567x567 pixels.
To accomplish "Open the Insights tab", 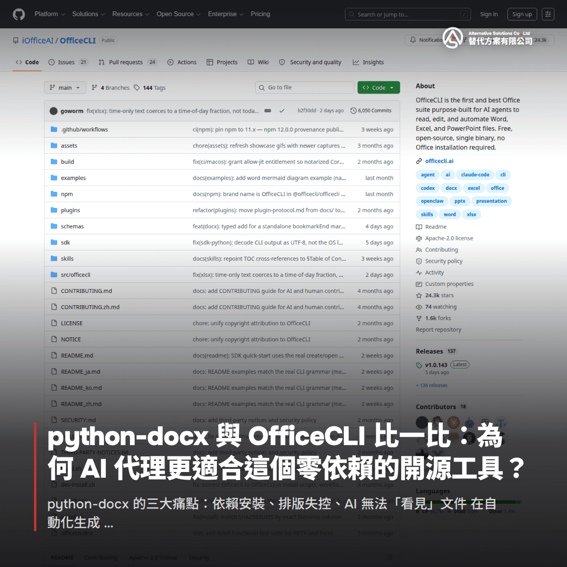I will (368, 62).
